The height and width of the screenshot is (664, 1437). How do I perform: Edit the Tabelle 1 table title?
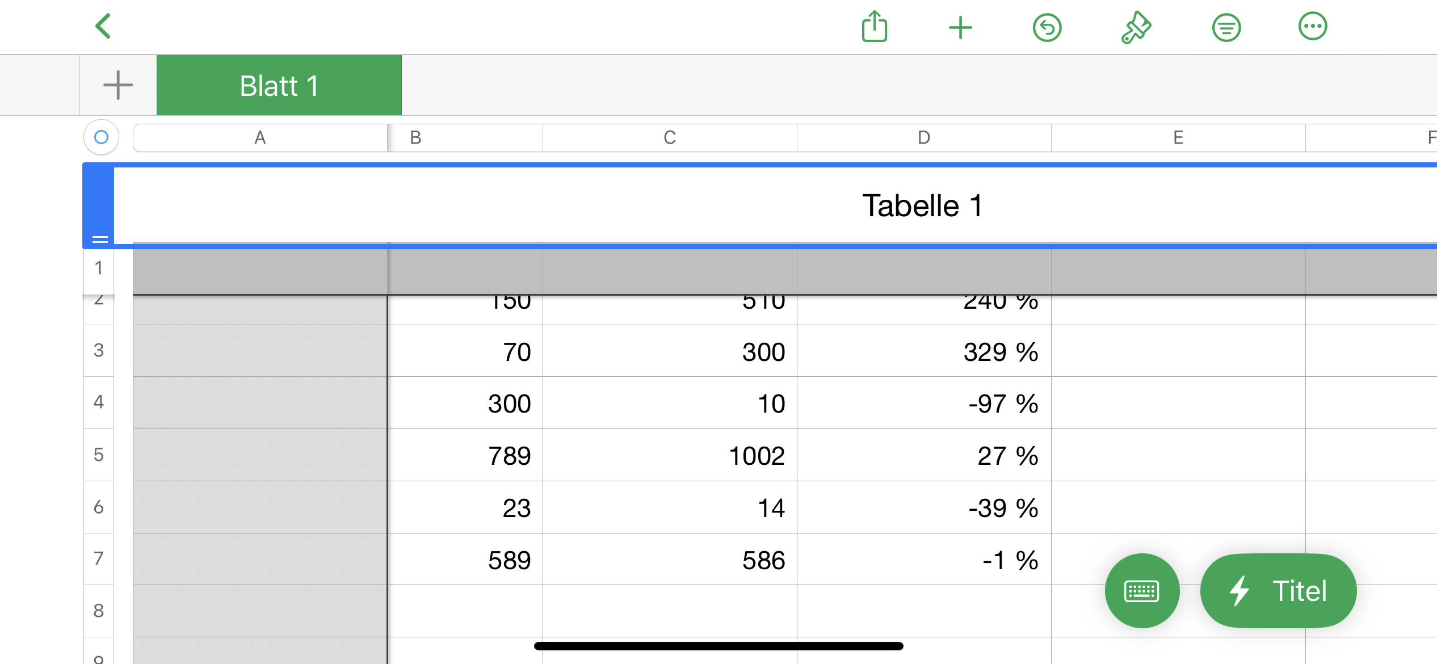pyautogui.click(x=922, y=205)
